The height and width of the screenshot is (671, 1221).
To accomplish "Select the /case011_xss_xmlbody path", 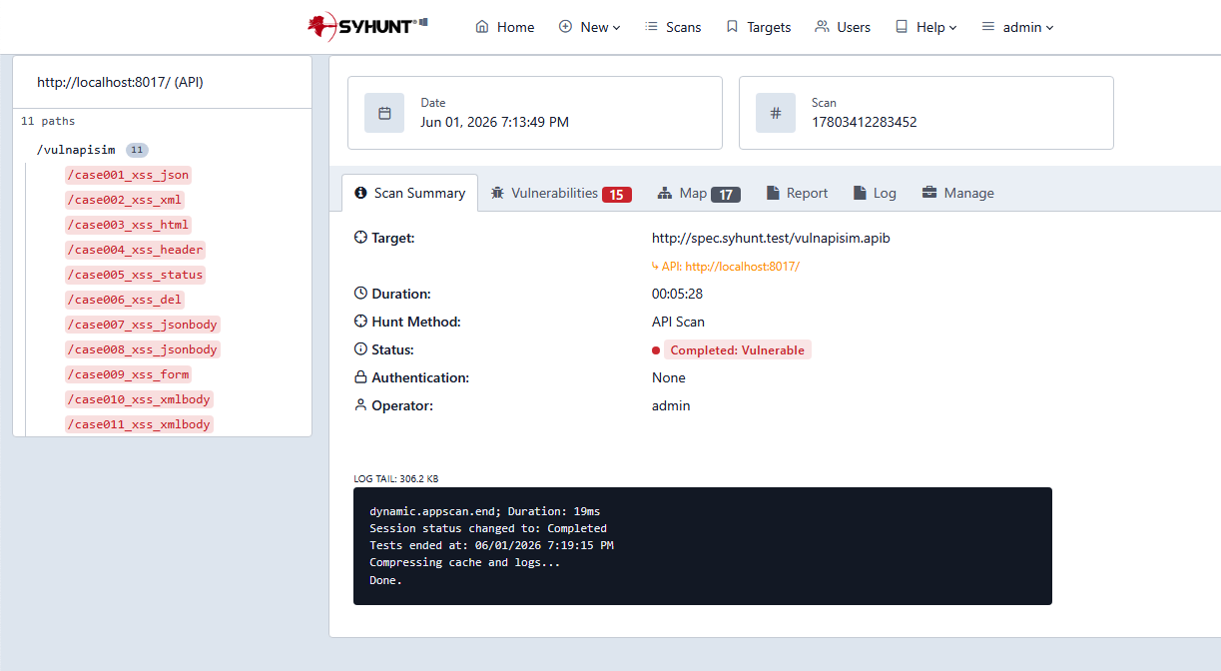I will tap(139, 424).
